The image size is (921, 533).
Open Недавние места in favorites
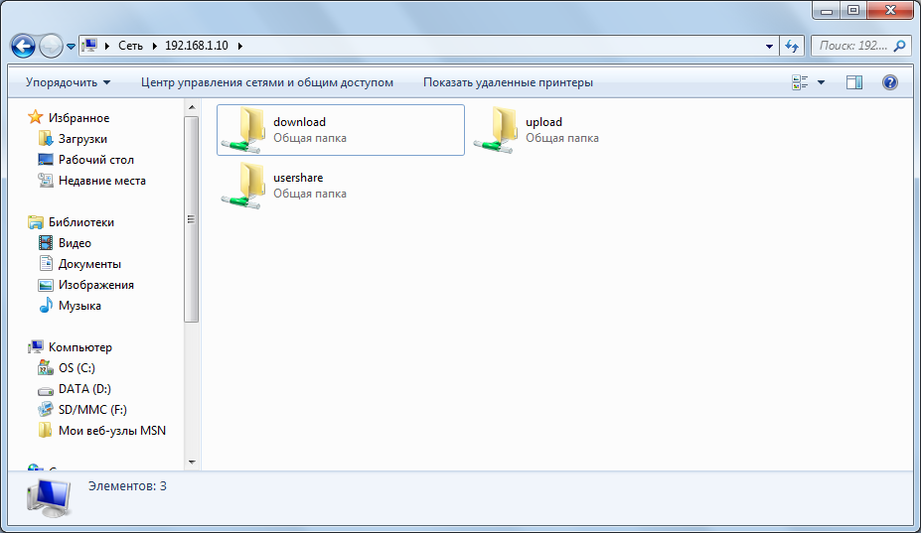tap(102, 181)
